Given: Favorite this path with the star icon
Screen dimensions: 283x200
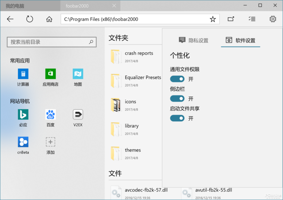Looking at the screenshot, I should 213,19.
